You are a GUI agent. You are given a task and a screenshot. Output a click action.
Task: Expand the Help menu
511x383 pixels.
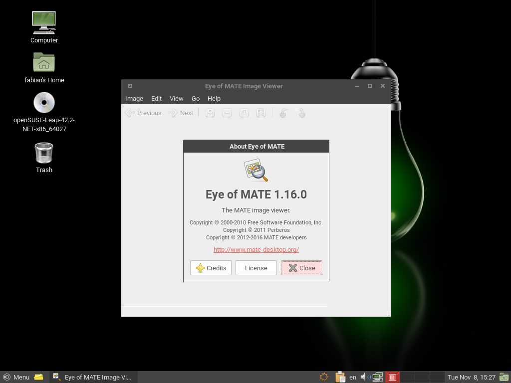(214, 99)
